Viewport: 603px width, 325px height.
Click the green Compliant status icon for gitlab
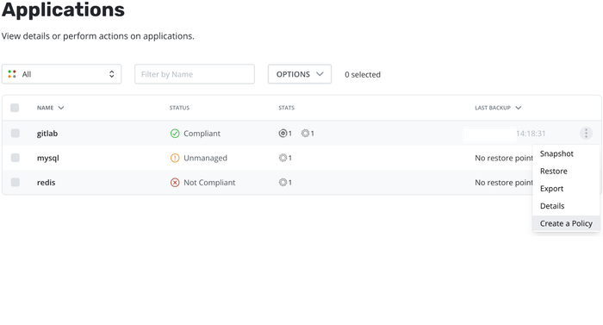pyautogui.click(x=175, y=134)
